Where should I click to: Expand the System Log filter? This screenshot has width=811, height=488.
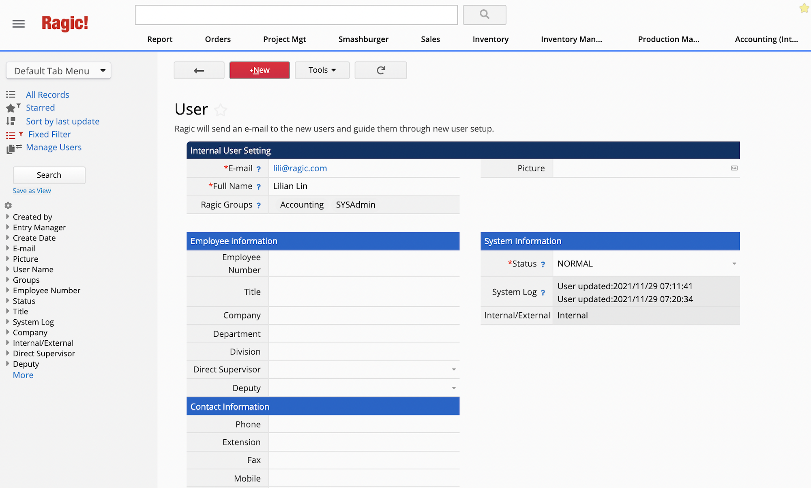[7, 322]
